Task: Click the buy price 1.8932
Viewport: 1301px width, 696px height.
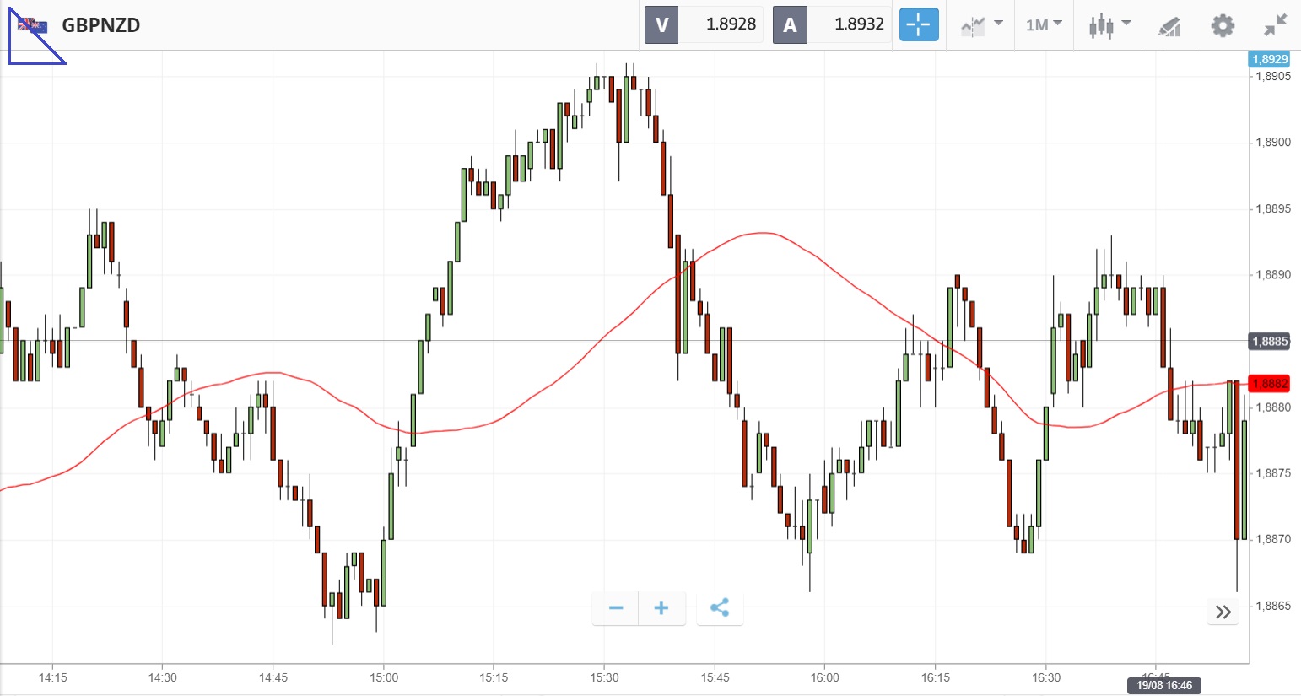Action: [x=858, y=24]
